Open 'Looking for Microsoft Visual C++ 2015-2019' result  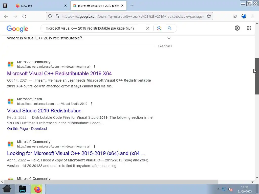coord(76,153)
